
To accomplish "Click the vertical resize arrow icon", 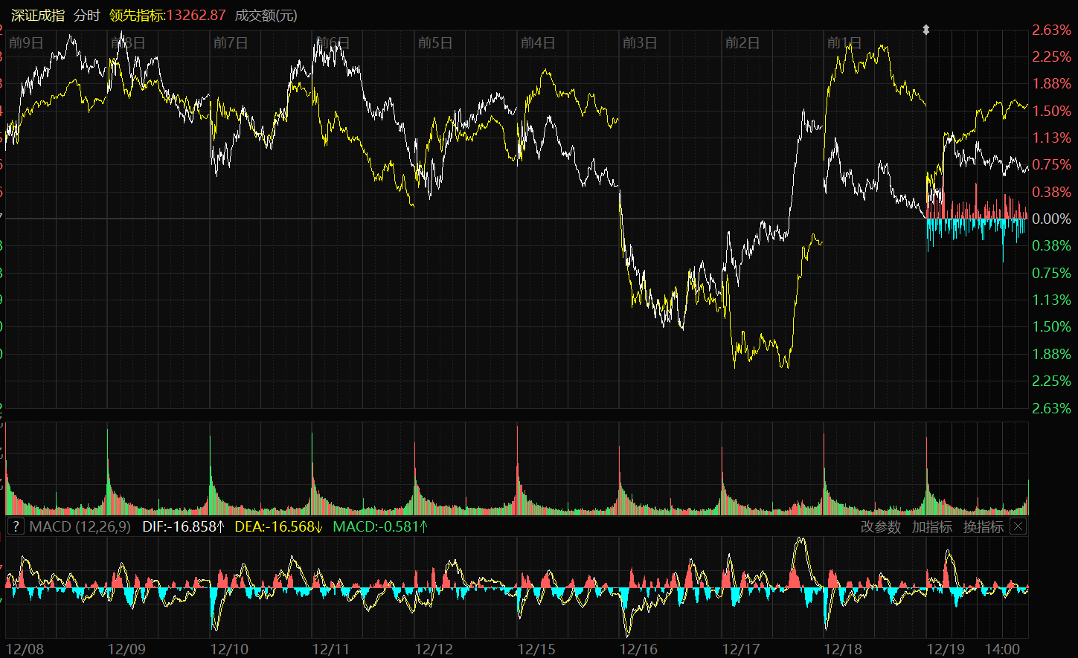I will click(x=926, y=30).
